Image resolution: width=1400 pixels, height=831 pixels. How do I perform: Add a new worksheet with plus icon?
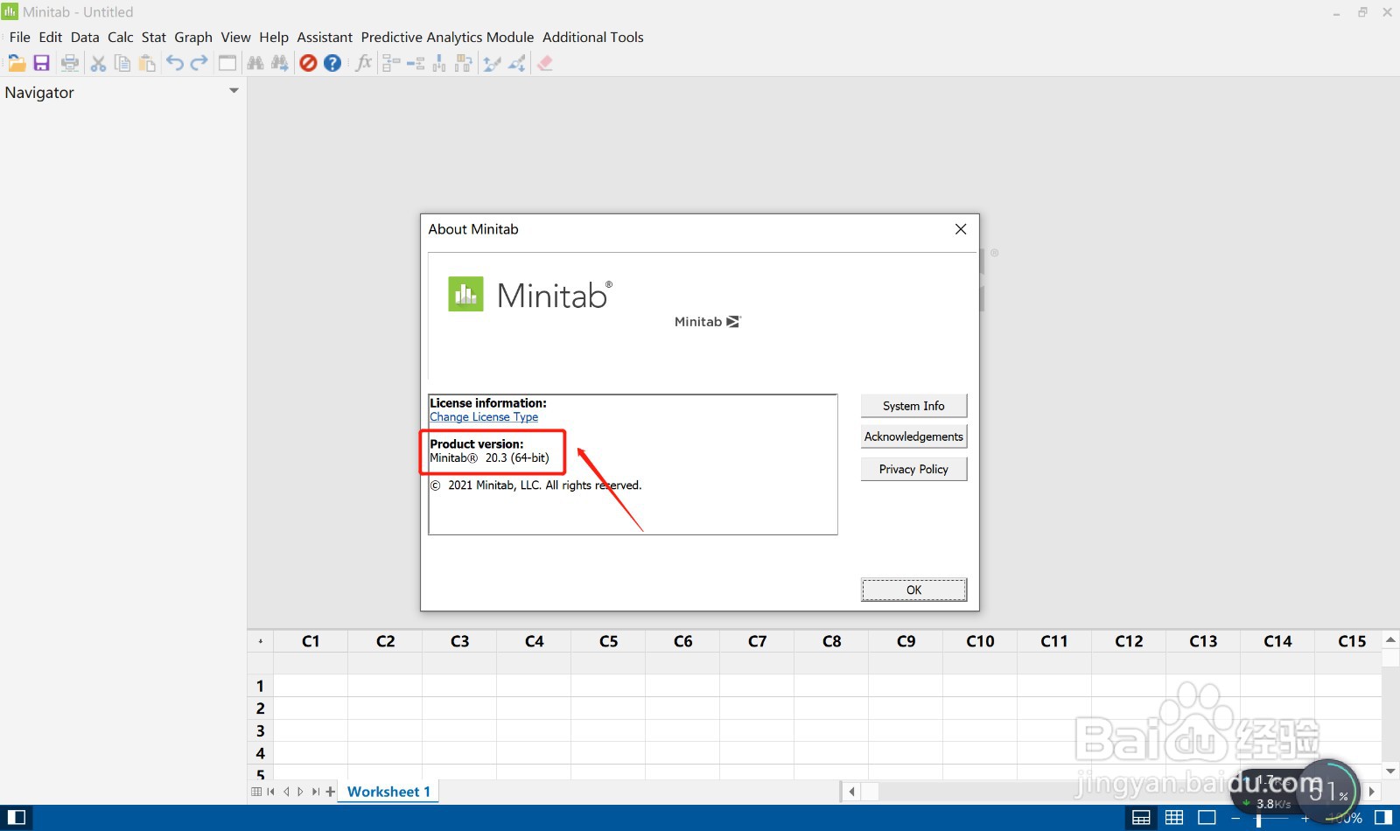[330, 792]
